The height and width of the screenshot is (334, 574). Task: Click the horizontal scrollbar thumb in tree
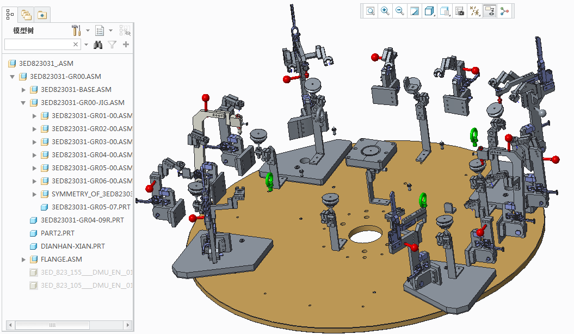[x=52, y=325]
